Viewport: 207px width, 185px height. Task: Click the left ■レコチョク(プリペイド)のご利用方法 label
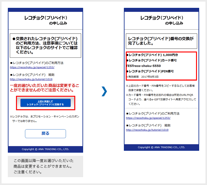pyautogui.click(x=37, y=63)
